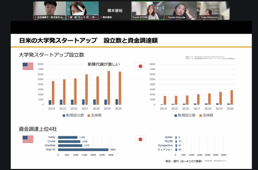Click the Japan flag above the right chart

(140, 66)
